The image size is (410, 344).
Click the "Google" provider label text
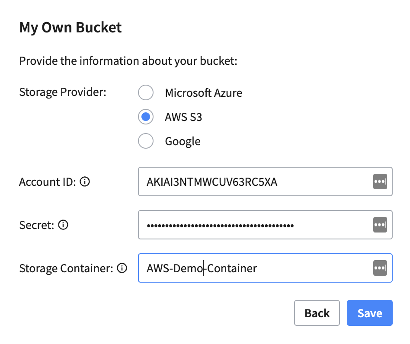click(183, 141)
